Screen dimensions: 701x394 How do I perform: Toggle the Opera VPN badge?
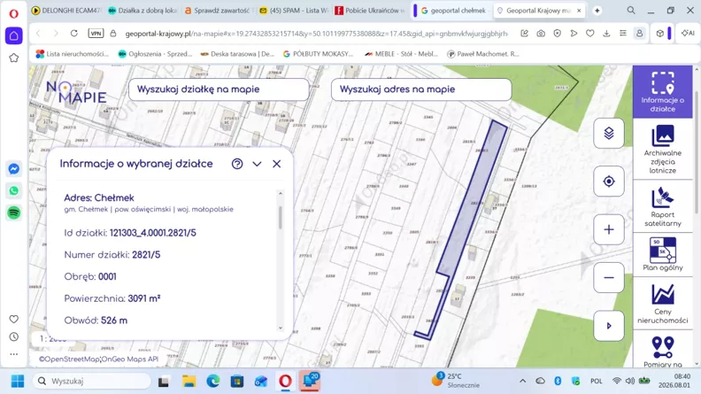pos(96,33)
